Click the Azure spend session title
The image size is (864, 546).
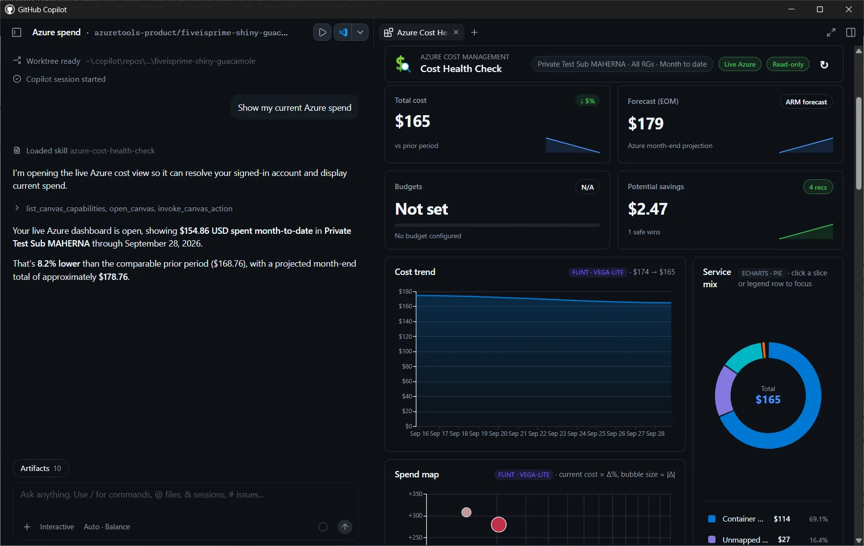coord(56,32)
